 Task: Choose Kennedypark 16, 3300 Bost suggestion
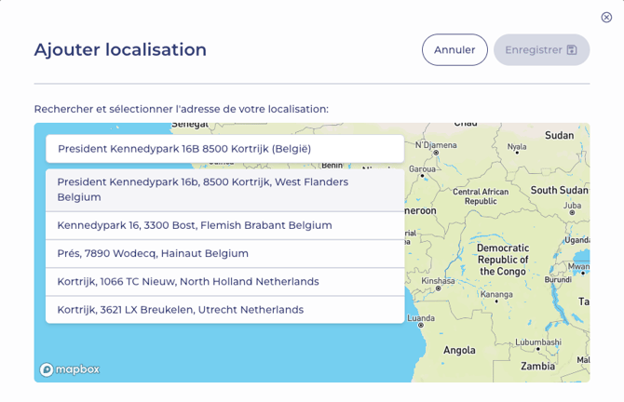[x=224, y=225]
